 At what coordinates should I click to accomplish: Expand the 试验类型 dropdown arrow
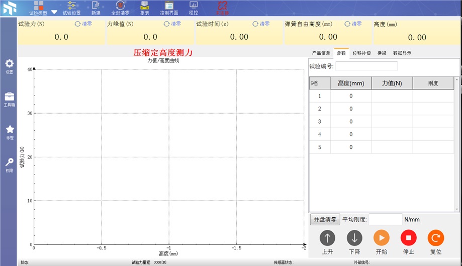(x=54, y=12)
